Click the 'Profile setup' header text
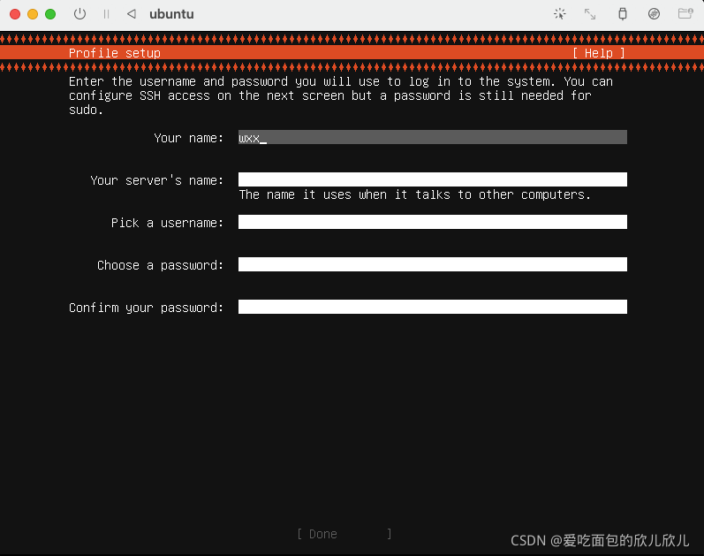The width and height of the screenshot is (704, 556). pos(115,53)
